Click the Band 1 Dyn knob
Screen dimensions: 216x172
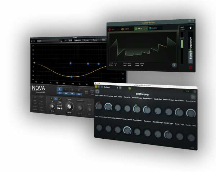coord(158,111)
